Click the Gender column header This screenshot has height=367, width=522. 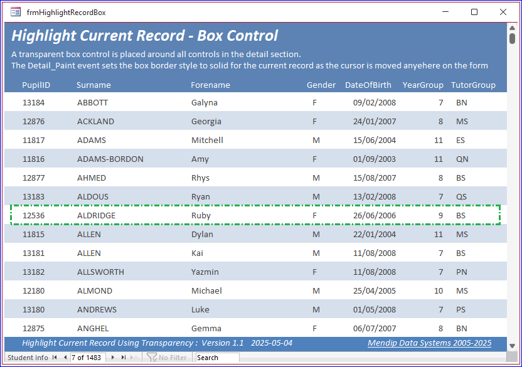point(321,85)
